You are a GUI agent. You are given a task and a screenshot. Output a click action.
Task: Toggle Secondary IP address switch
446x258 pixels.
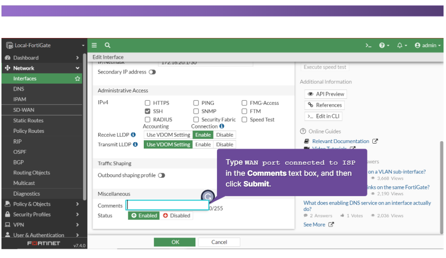pyautogui.click(x=153, y=72)
